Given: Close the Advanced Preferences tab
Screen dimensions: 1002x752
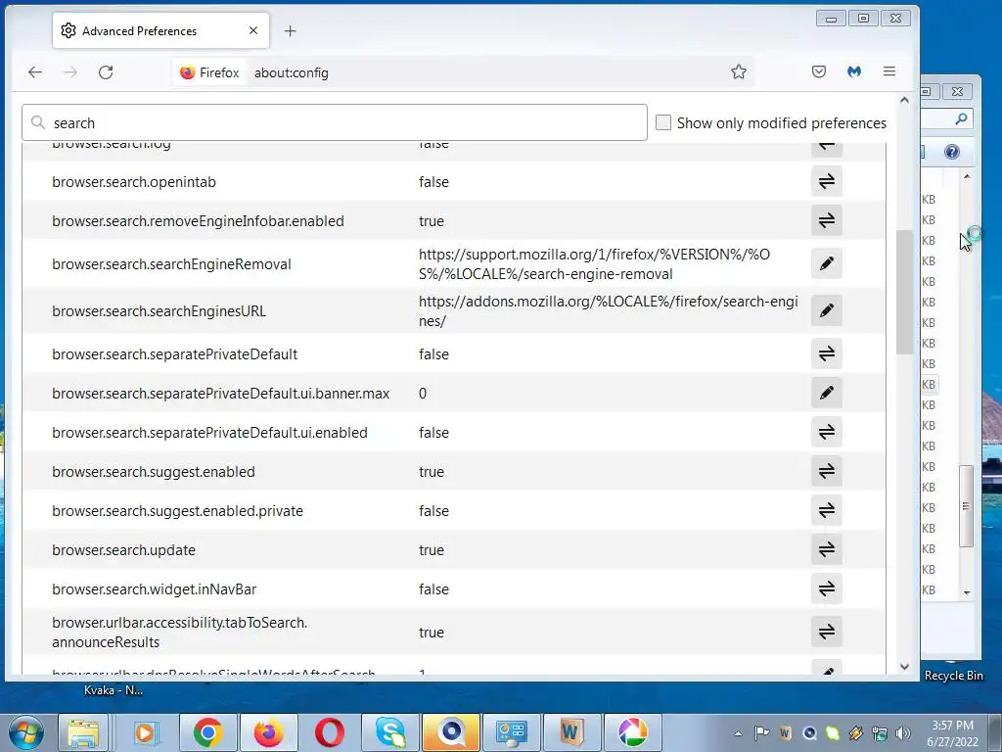Looking at the screenshot, I should pyautogui.click(x=253, y=30).
